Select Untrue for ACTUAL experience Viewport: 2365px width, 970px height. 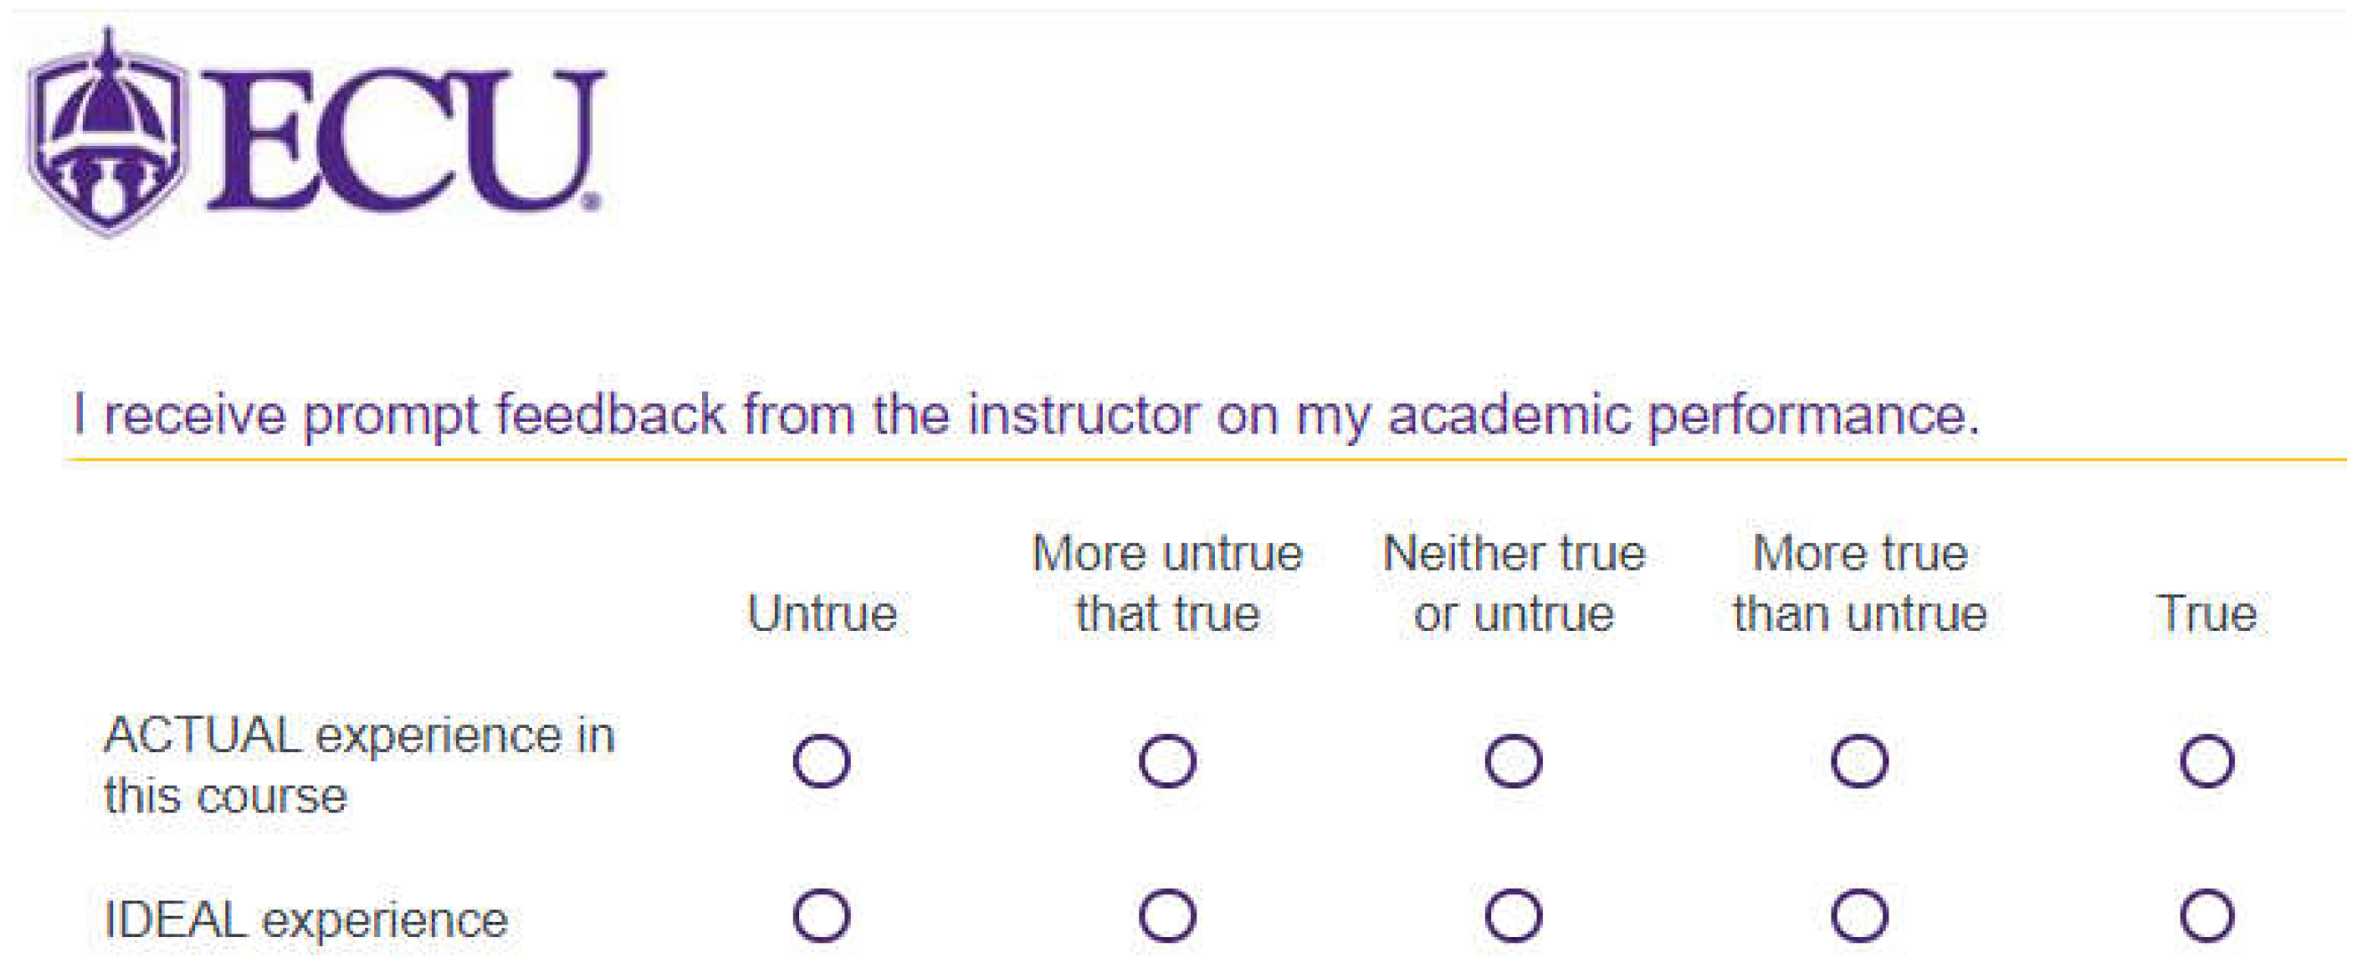pos(821,761)
